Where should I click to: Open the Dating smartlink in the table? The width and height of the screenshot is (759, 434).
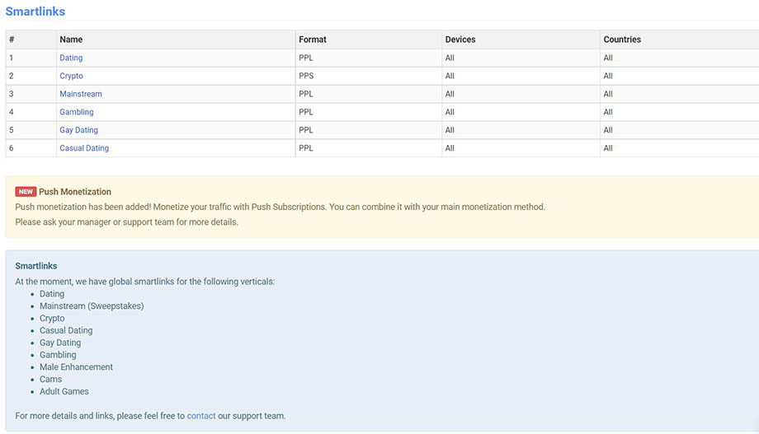coord(71,58)
